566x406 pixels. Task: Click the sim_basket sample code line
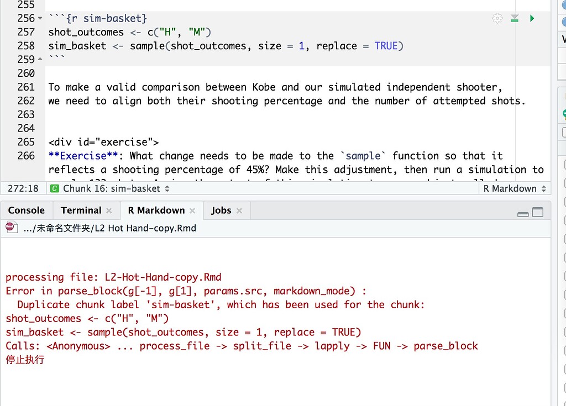point(226,46)
